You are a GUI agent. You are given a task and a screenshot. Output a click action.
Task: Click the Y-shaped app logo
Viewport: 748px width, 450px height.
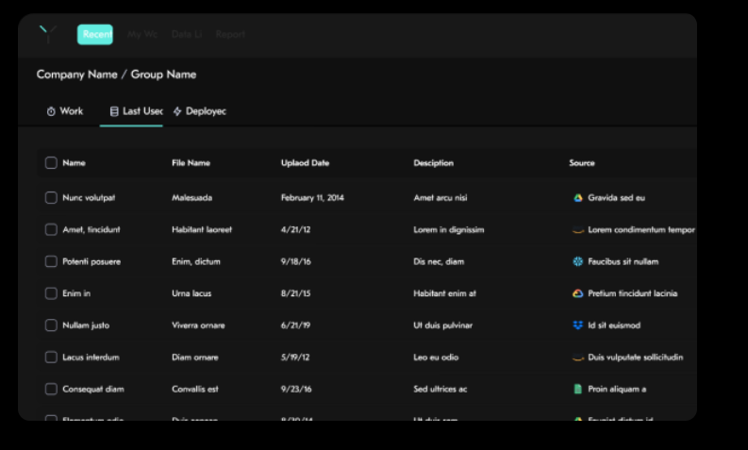(x=47, y=35)
